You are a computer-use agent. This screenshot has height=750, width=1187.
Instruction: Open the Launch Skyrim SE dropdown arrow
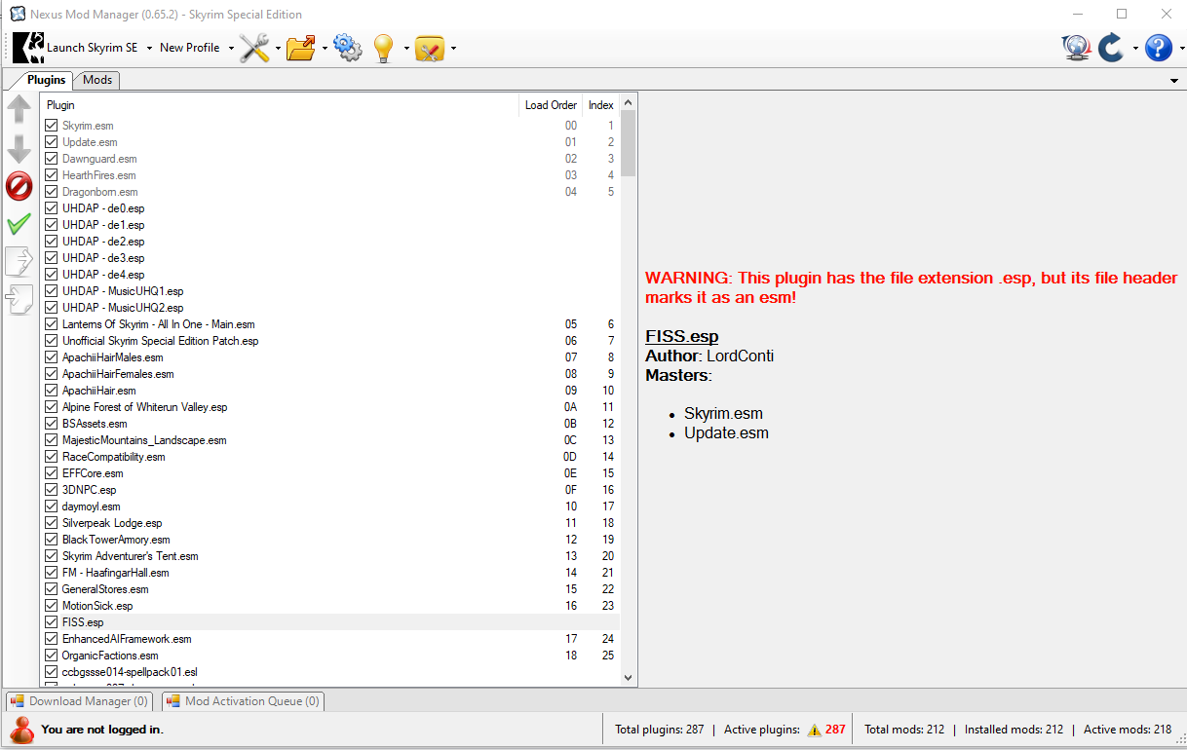[148, 48]
